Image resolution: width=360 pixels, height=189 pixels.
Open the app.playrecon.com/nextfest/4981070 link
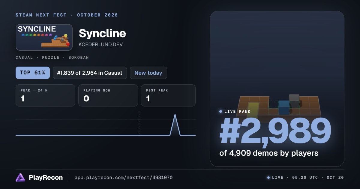coord(124,178)
